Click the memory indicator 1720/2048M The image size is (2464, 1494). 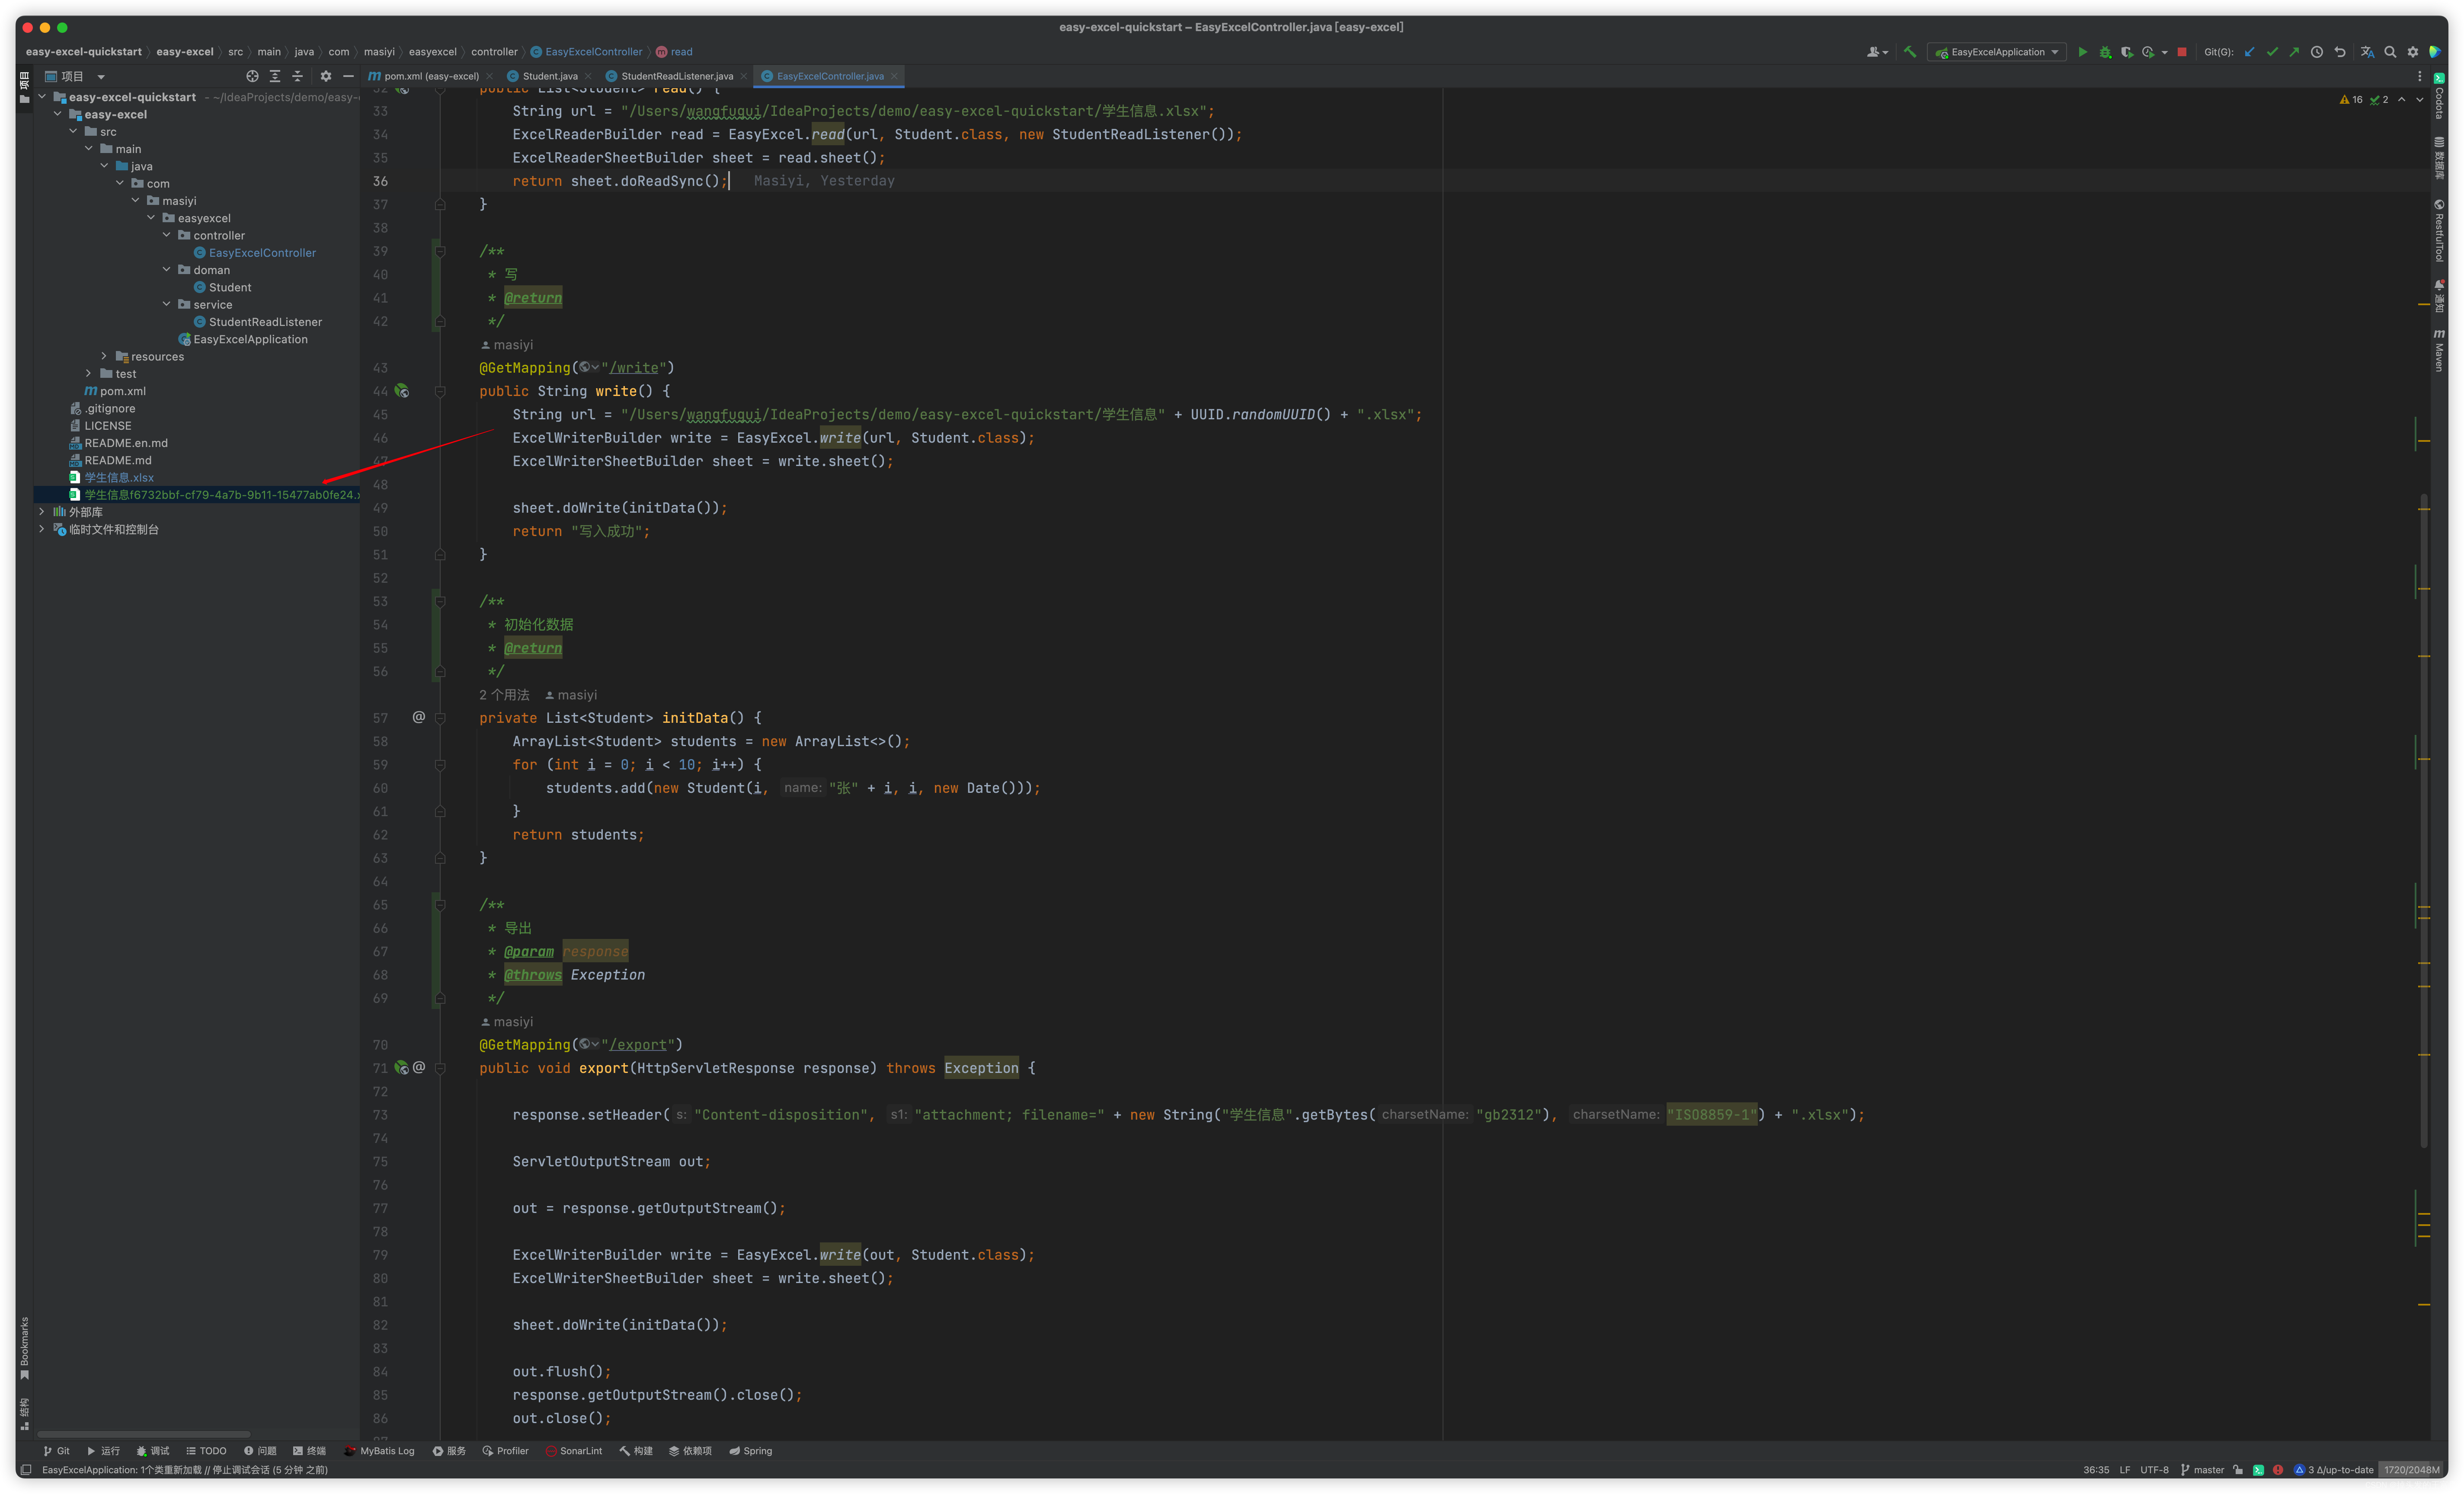click(2411, 1470)
